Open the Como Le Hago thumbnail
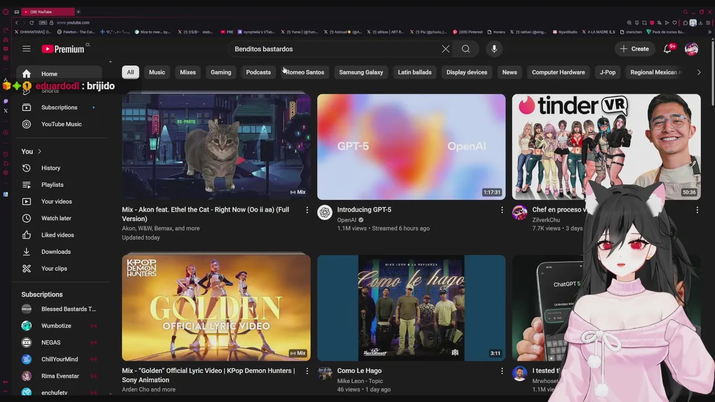The height and width of the screenshot is (402, 715). [x=411, y=308]
